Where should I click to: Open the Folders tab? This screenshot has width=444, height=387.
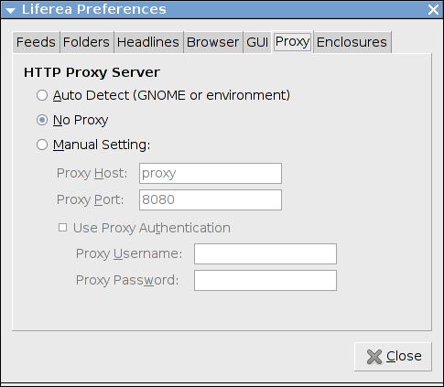[x=86, y=42]
